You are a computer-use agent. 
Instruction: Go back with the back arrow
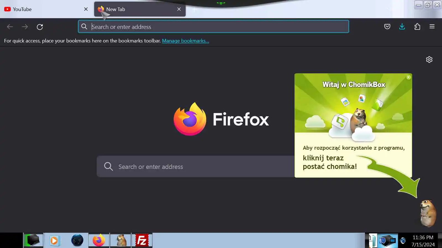[10, 27]
